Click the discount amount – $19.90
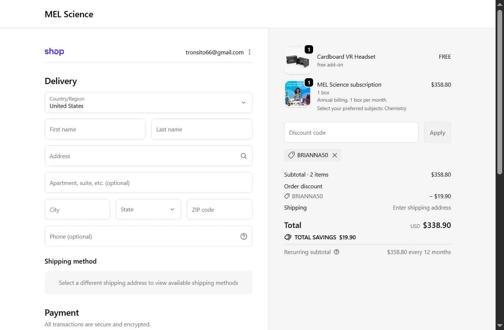The height and width of the screenshot is (330, 504). 440,196
